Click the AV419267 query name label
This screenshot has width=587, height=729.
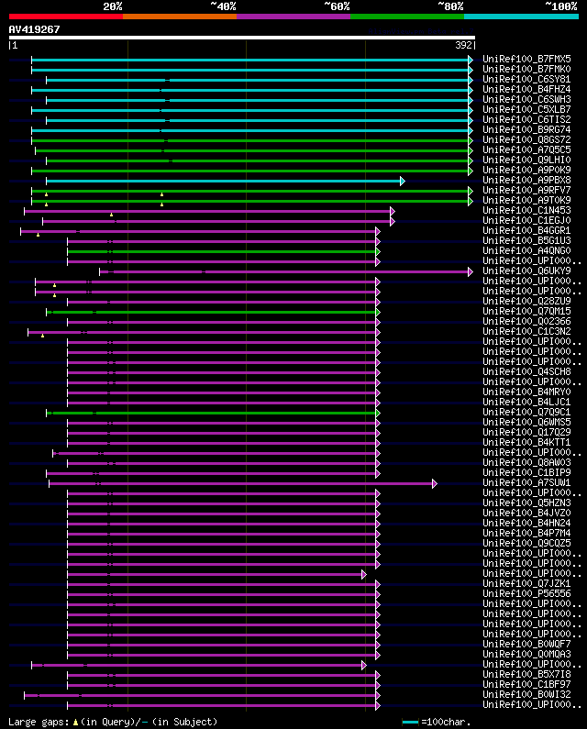(x=35, y=29)
